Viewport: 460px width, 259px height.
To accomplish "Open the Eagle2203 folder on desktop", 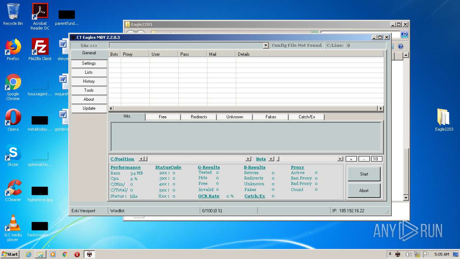I will (444, 120).
